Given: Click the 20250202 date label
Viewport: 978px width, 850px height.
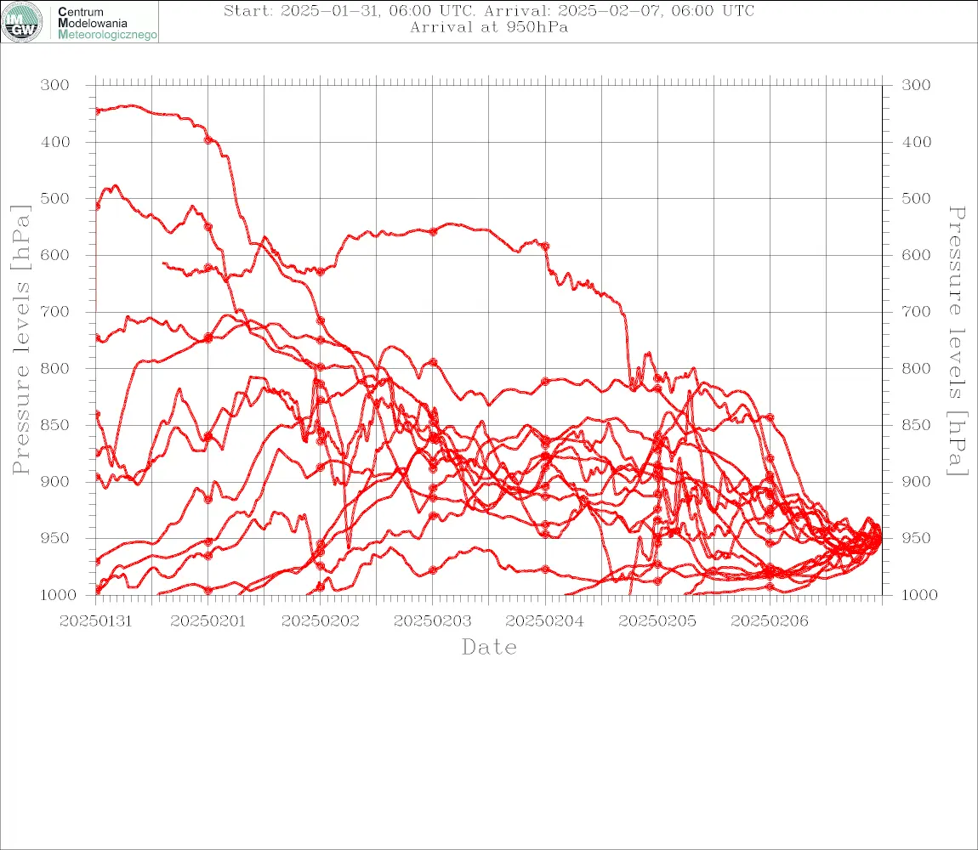Looking at the screenshot, I should coord(321,621).
